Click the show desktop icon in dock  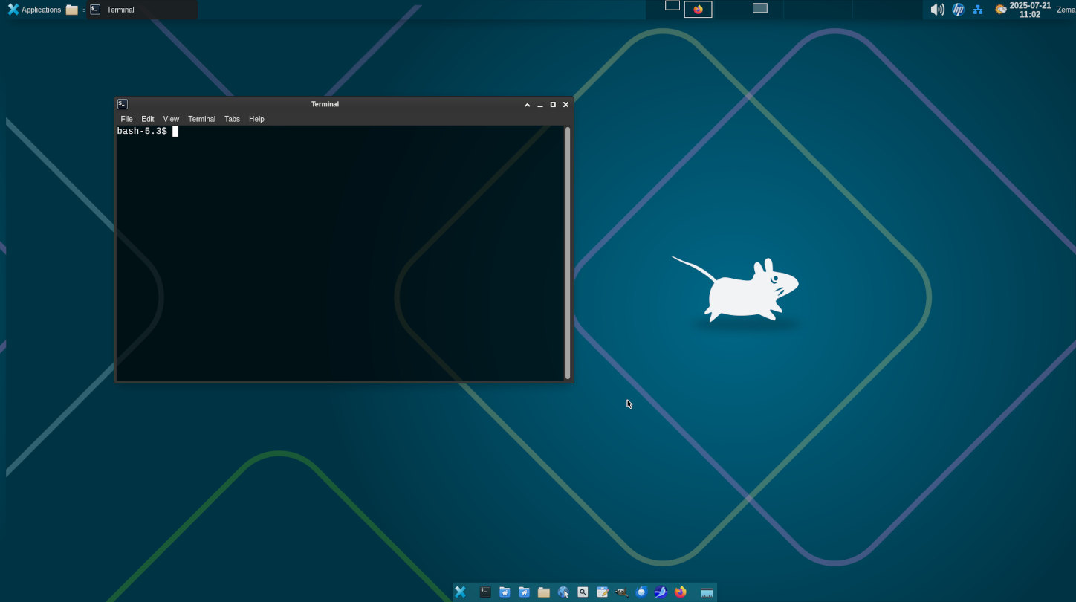click(707, 592)
